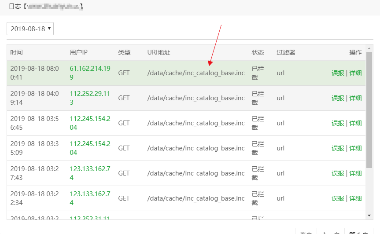
Task: Click IP 112.245.154.204 in the 03:56:45 row
Action: 90,123
